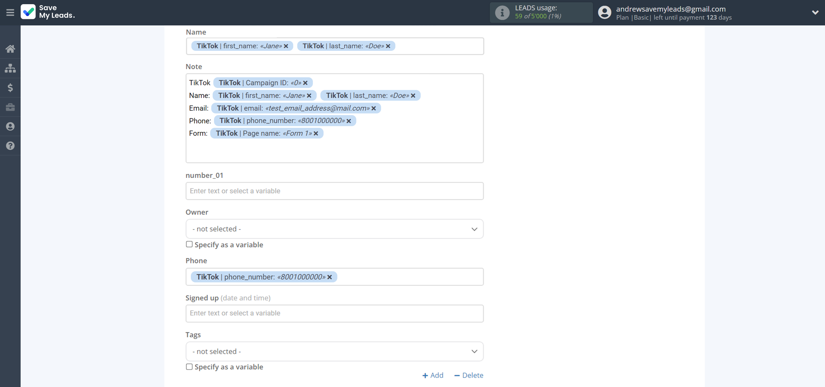Click the Save My Leads logo
The height and width of the screenshot is (387, 825).
[x=48, y=12]
